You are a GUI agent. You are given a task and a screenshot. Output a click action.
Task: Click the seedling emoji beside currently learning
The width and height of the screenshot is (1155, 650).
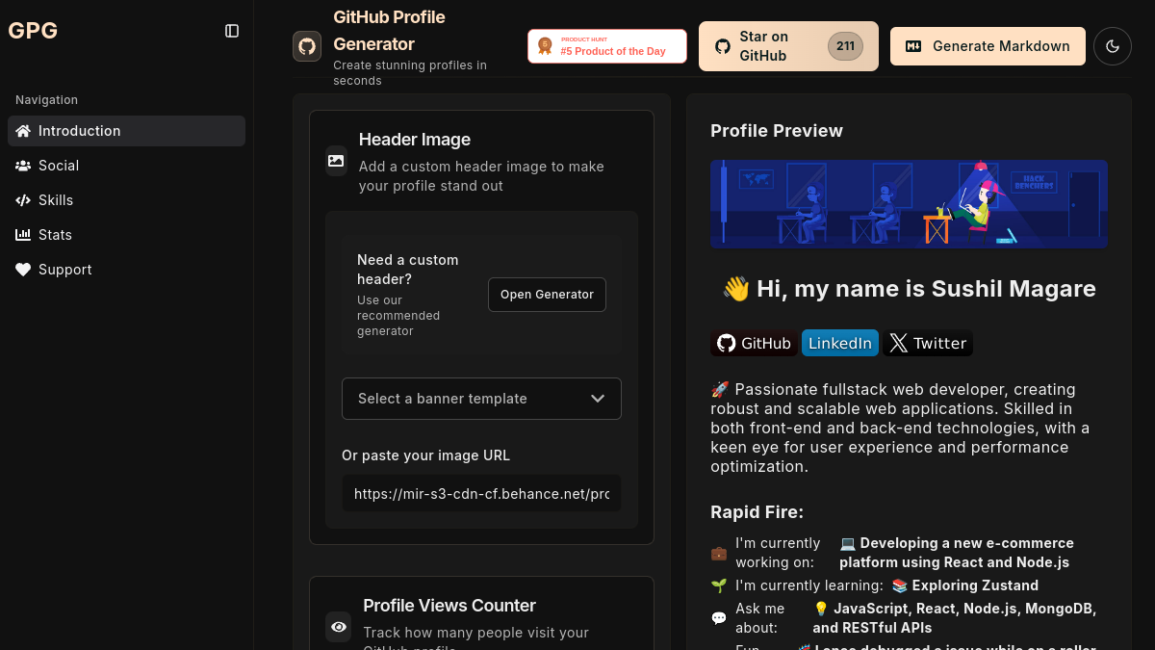(719, 585)
